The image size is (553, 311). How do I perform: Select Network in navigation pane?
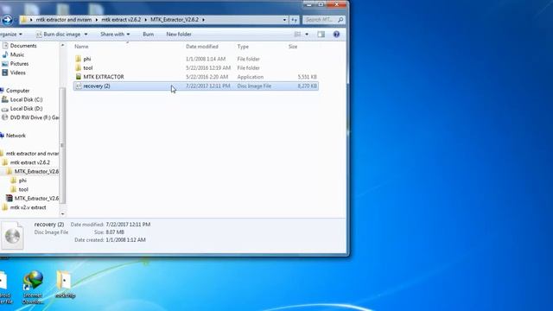[x=16, y=136]
